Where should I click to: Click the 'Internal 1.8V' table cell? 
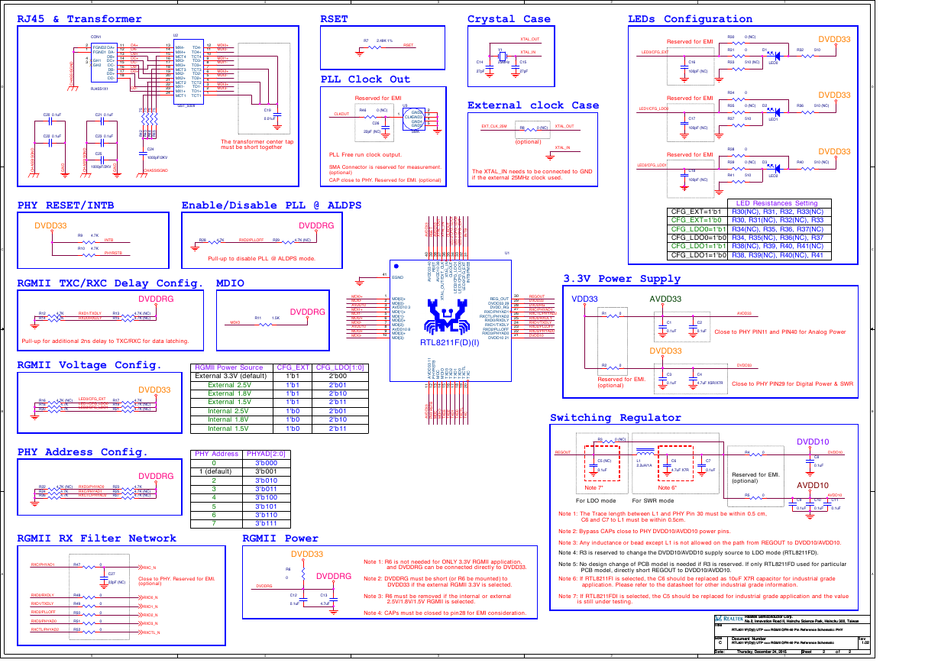click(x=232, y=419)
